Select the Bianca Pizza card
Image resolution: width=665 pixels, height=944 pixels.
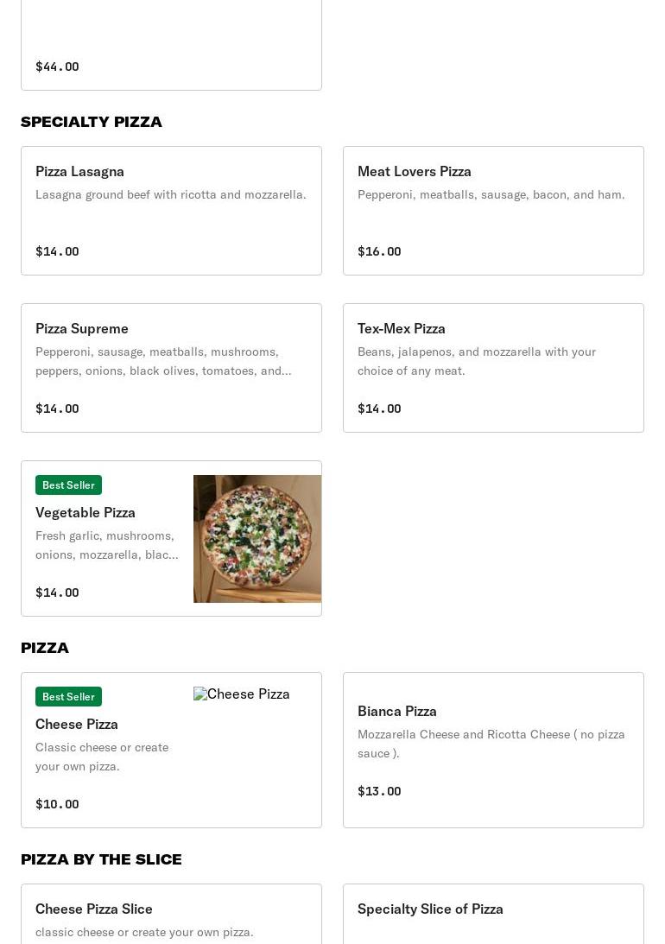tap(493, 751)
